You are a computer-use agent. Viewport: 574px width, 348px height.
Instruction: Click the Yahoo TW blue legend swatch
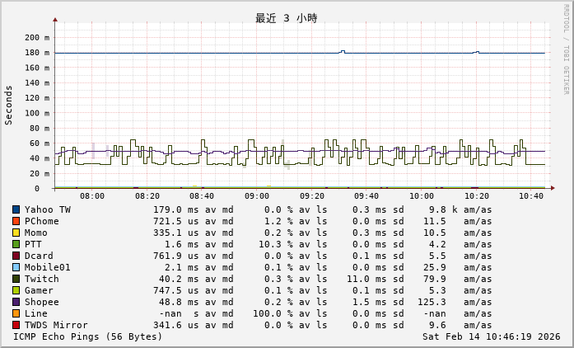[16, 209]
